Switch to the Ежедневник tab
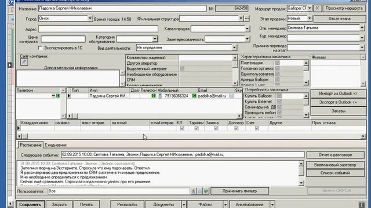The image size is (371, 208). pos(56,145)
